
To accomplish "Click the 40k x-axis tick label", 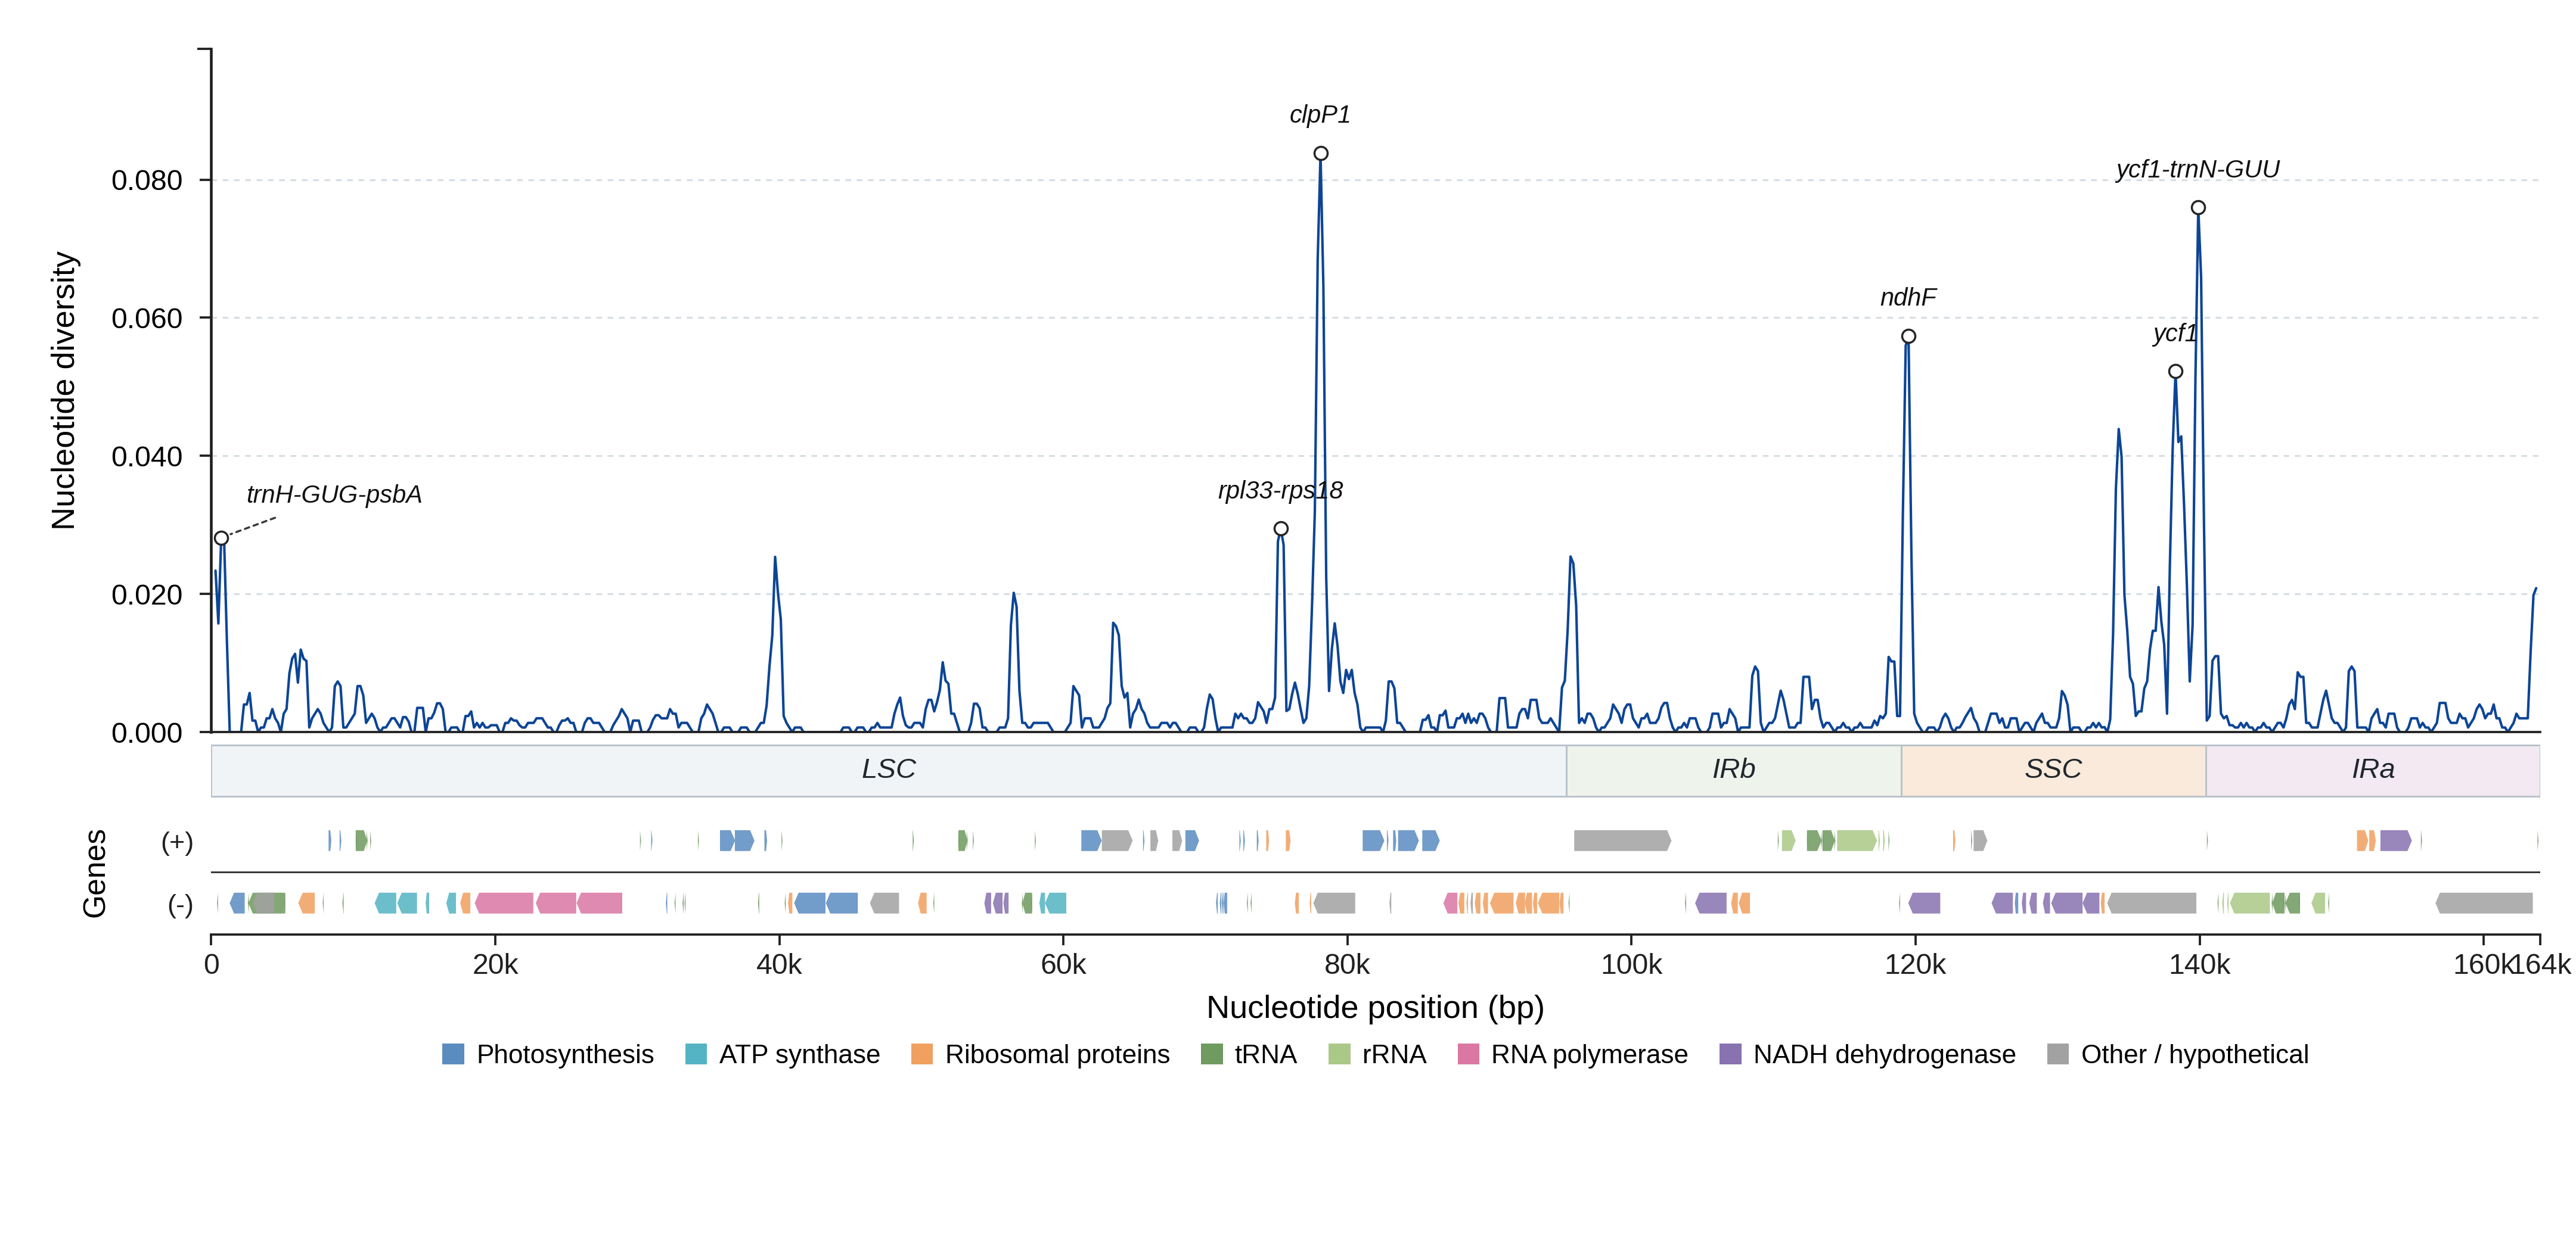I will point(779,966).
